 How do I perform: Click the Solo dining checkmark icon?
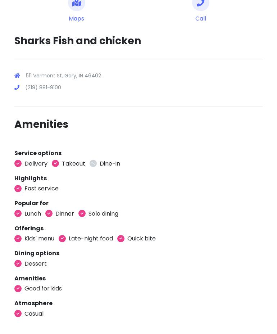(82, 213)
